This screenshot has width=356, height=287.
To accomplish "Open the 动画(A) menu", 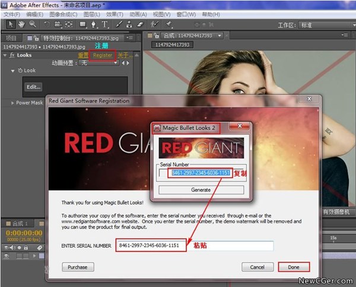I will [138, 14].
